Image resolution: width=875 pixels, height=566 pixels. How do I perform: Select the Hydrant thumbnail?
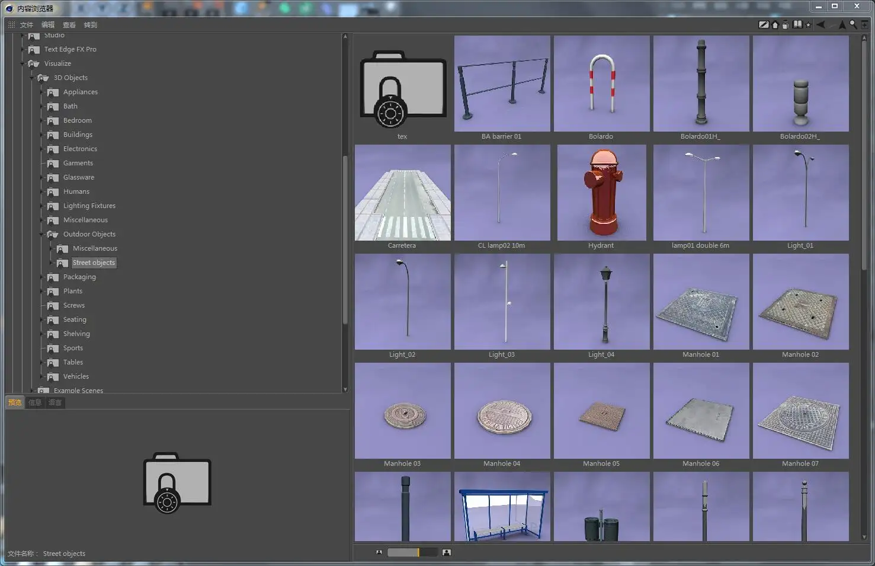pos(601,197)
